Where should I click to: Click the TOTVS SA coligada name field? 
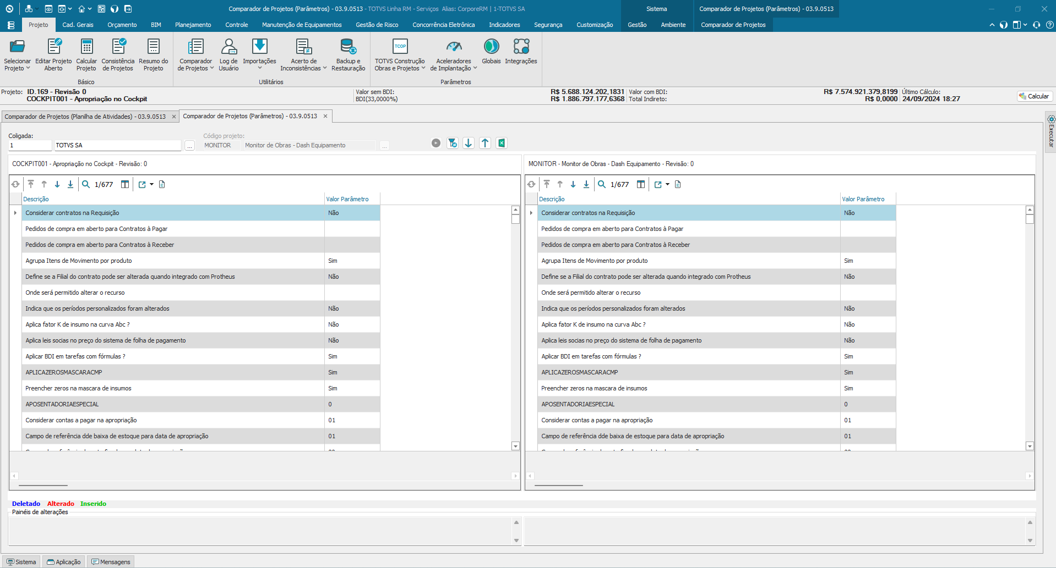117,145
